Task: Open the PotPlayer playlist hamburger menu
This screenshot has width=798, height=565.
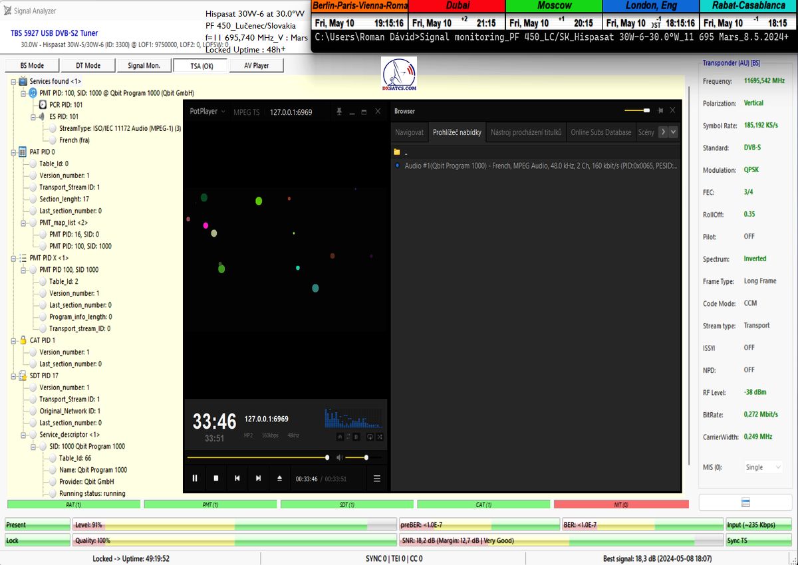Action: (377, 478)
